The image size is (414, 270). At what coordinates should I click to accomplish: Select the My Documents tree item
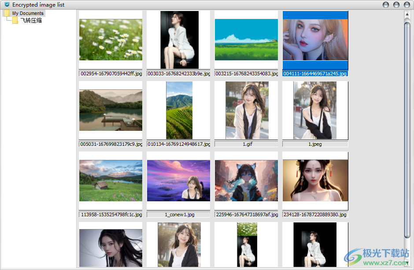pos(28,13)
